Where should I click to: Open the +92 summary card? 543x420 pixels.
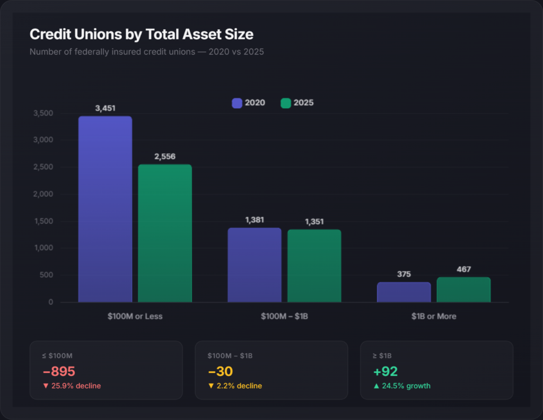pyautogui.click(x=436, y=370)
